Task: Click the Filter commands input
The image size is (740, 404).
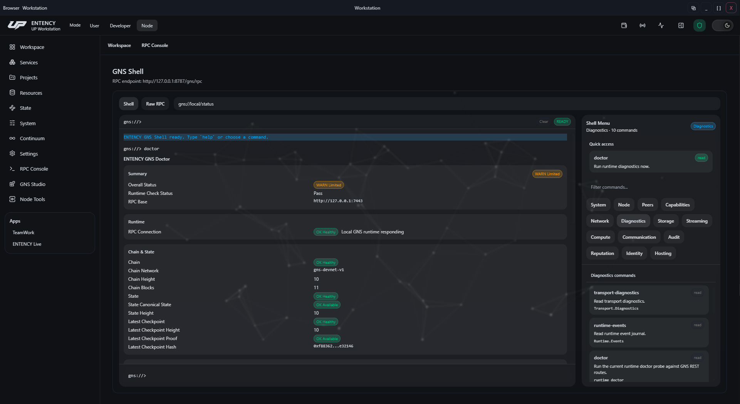Action: 651,187
